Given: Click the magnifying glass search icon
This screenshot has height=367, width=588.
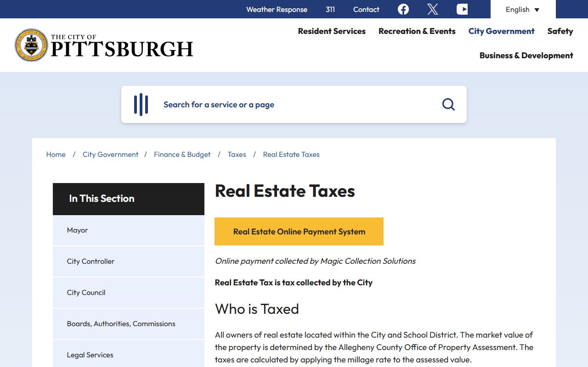Looking at the screenshot, I should pyautogui.click(x=448, y=105).
